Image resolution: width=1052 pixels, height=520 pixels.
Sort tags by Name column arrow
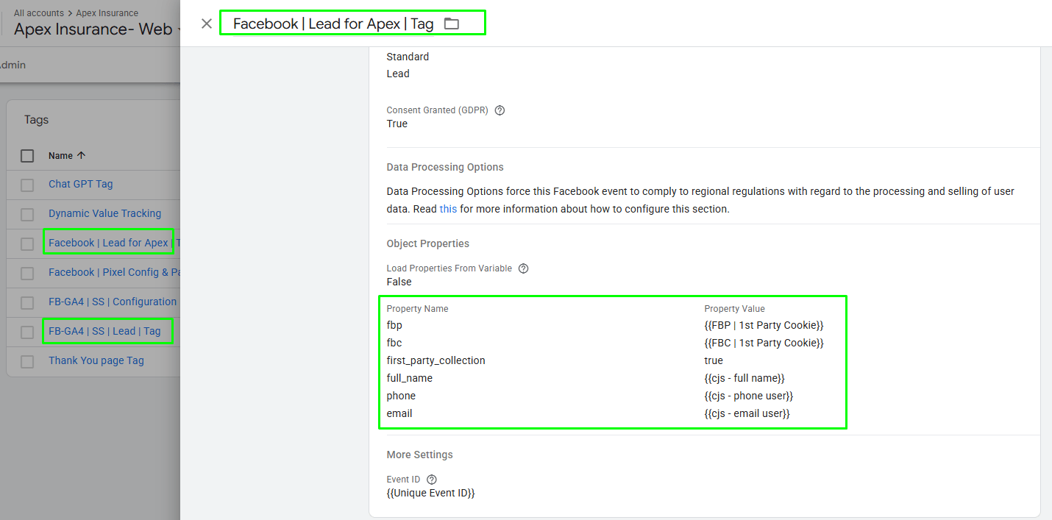[x=82, y=156]
